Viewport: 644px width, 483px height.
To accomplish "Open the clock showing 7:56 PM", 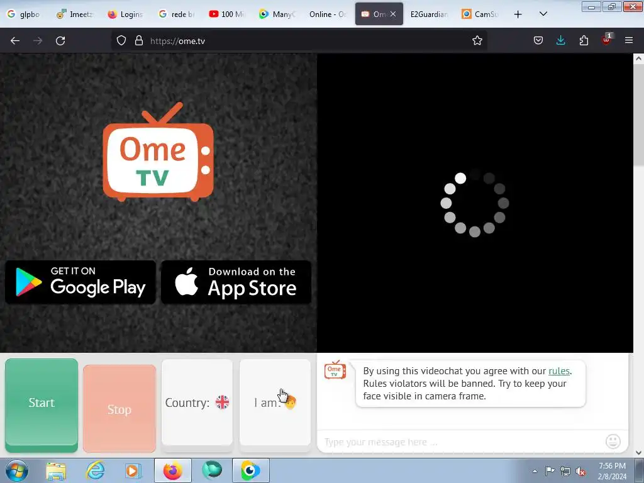I will (612, 471).
